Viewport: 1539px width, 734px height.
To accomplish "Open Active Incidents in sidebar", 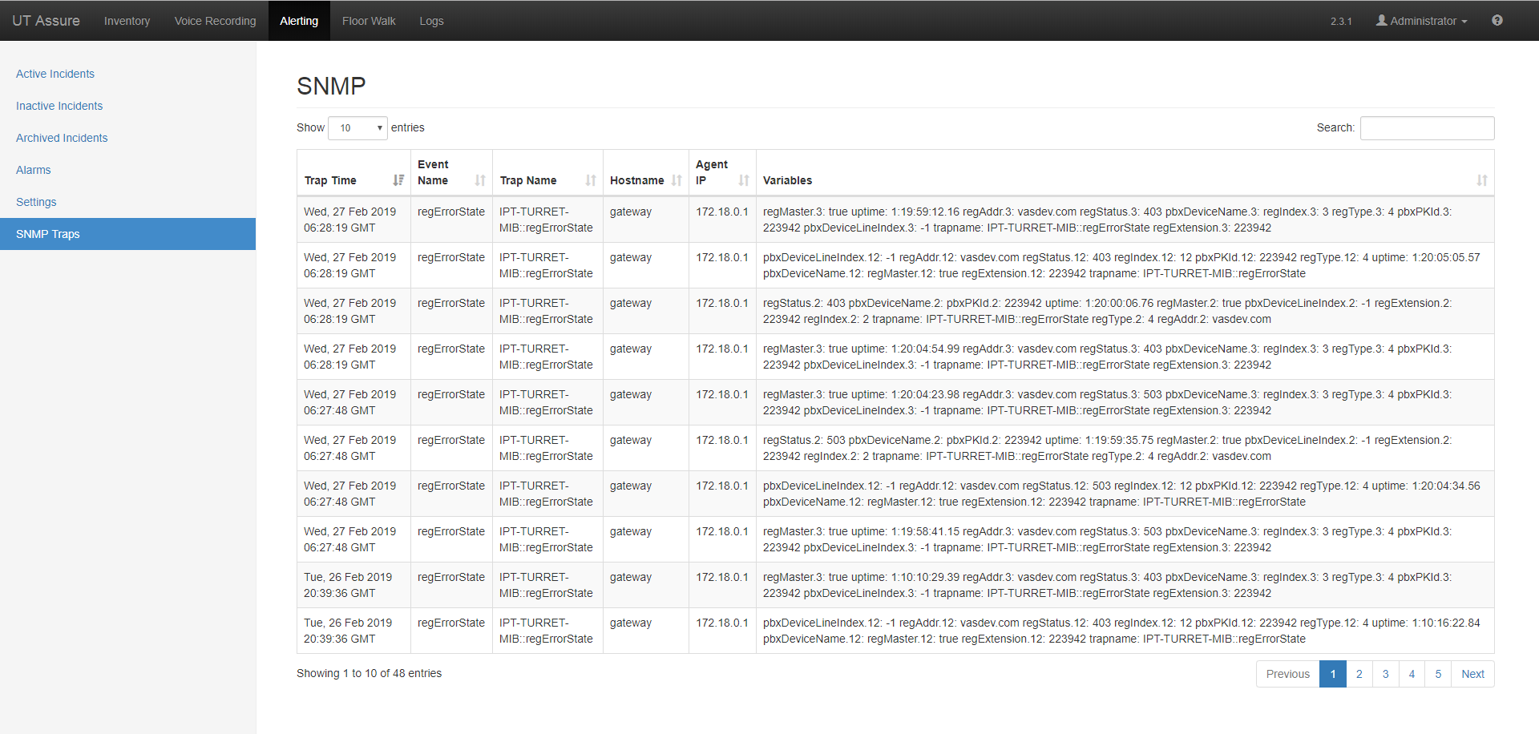I will point(55,74).
